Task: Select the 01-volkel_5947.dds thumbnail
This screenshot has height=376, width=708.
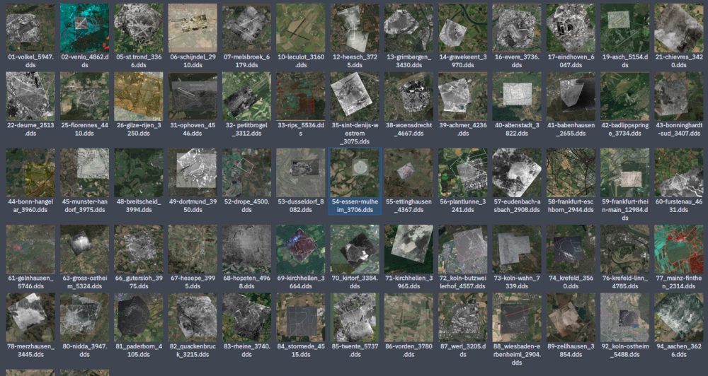Action: [x=30, y=28]
